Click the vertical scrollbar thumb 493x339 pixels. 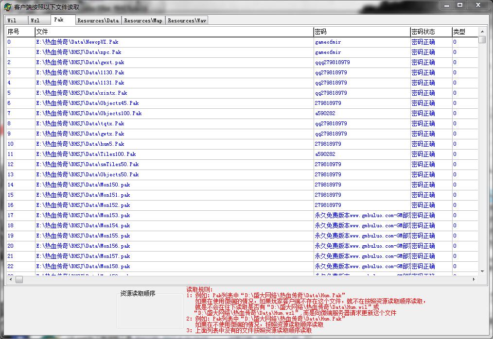point(482,39)
